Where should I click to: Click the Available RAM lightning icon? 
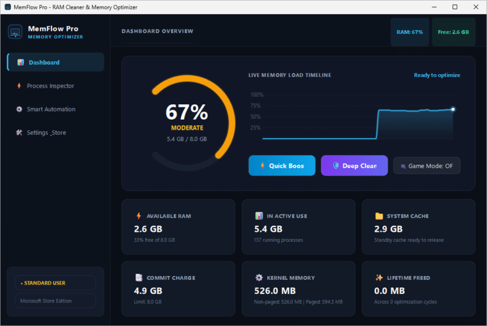[139, 216]
